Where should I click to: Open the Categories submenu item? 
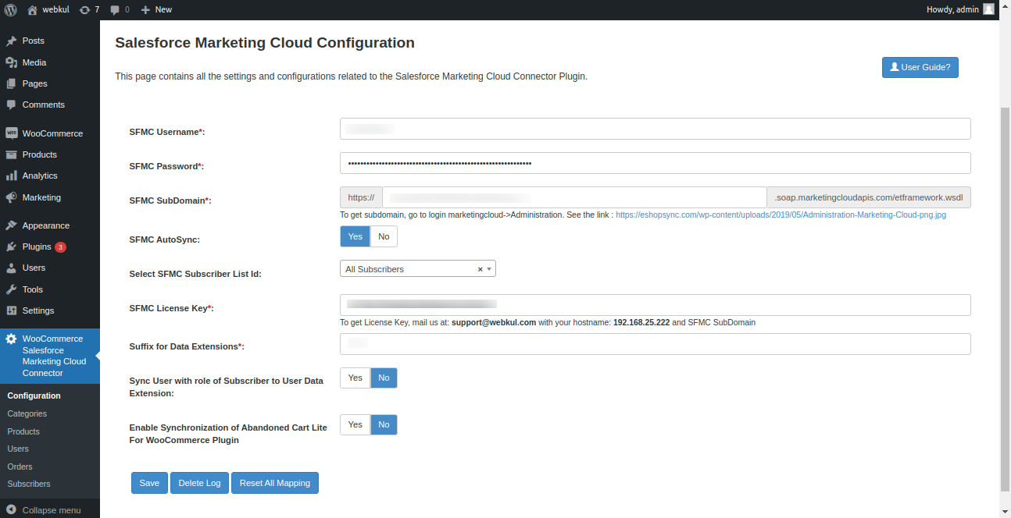point(27,413)
